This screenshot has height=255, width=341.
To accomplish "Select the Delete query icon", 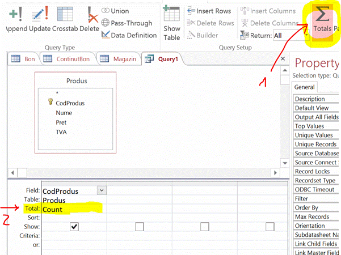I will coord(89,12).
